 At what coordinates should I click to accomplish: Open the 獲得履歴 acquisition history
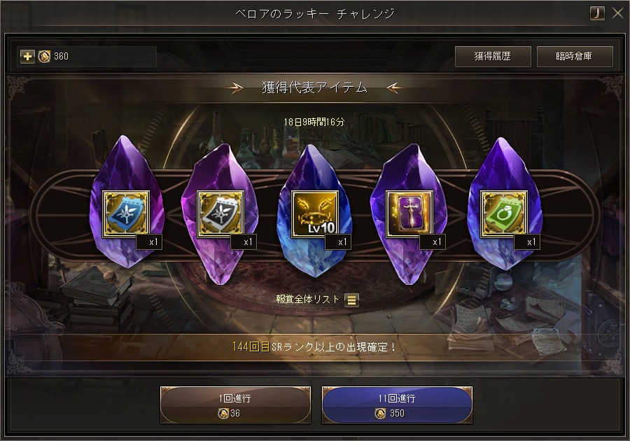(x=493, y=56)
